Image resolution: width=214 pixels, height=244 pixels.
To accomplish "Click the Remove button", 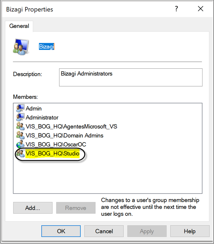I will point(76,208).
